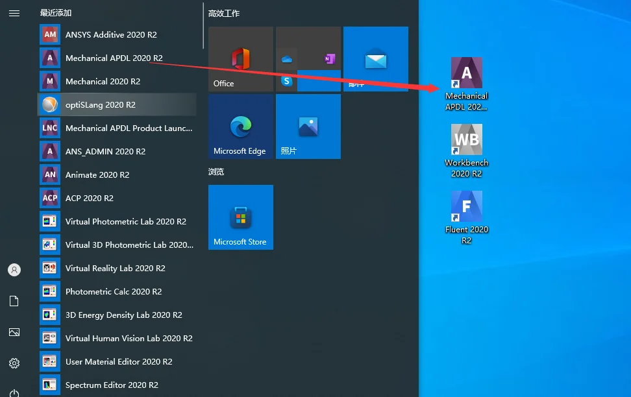Select the Workbench 2020 R2 desktop shortcut

click(x=466, y=151)
